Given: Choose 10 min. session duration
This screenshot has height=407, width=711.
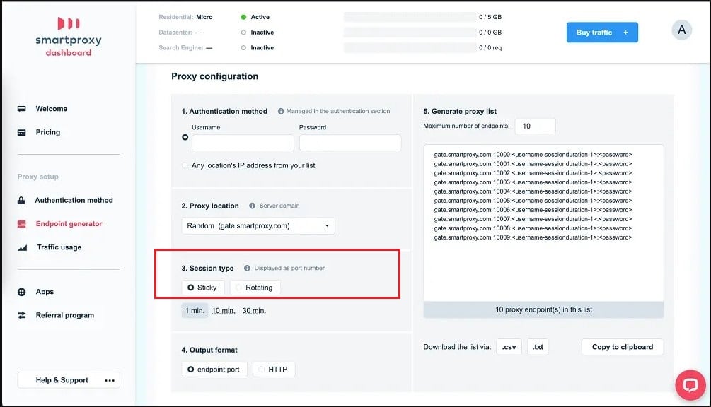Looking at the screenshot, I should (224, 311).
